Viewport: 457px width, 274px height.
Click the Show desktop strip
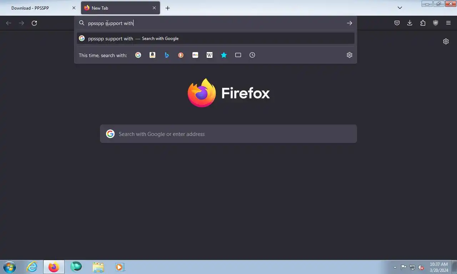[x=454, y=267]
